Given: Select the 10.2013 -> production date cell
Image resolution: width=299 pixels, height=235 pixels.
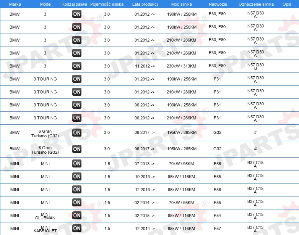Looking at the screenshot, I should [145, 177].
